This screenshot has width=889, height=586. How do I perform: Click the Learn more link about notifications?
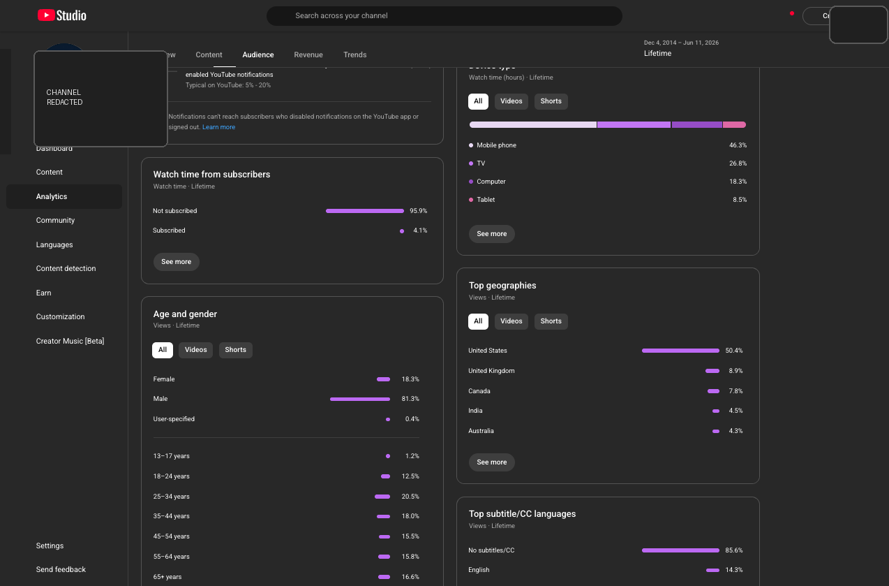[x=218, y=127]
